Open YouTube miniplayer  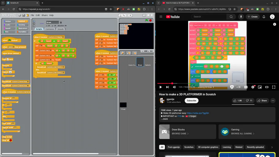click(x=260, y=87)
